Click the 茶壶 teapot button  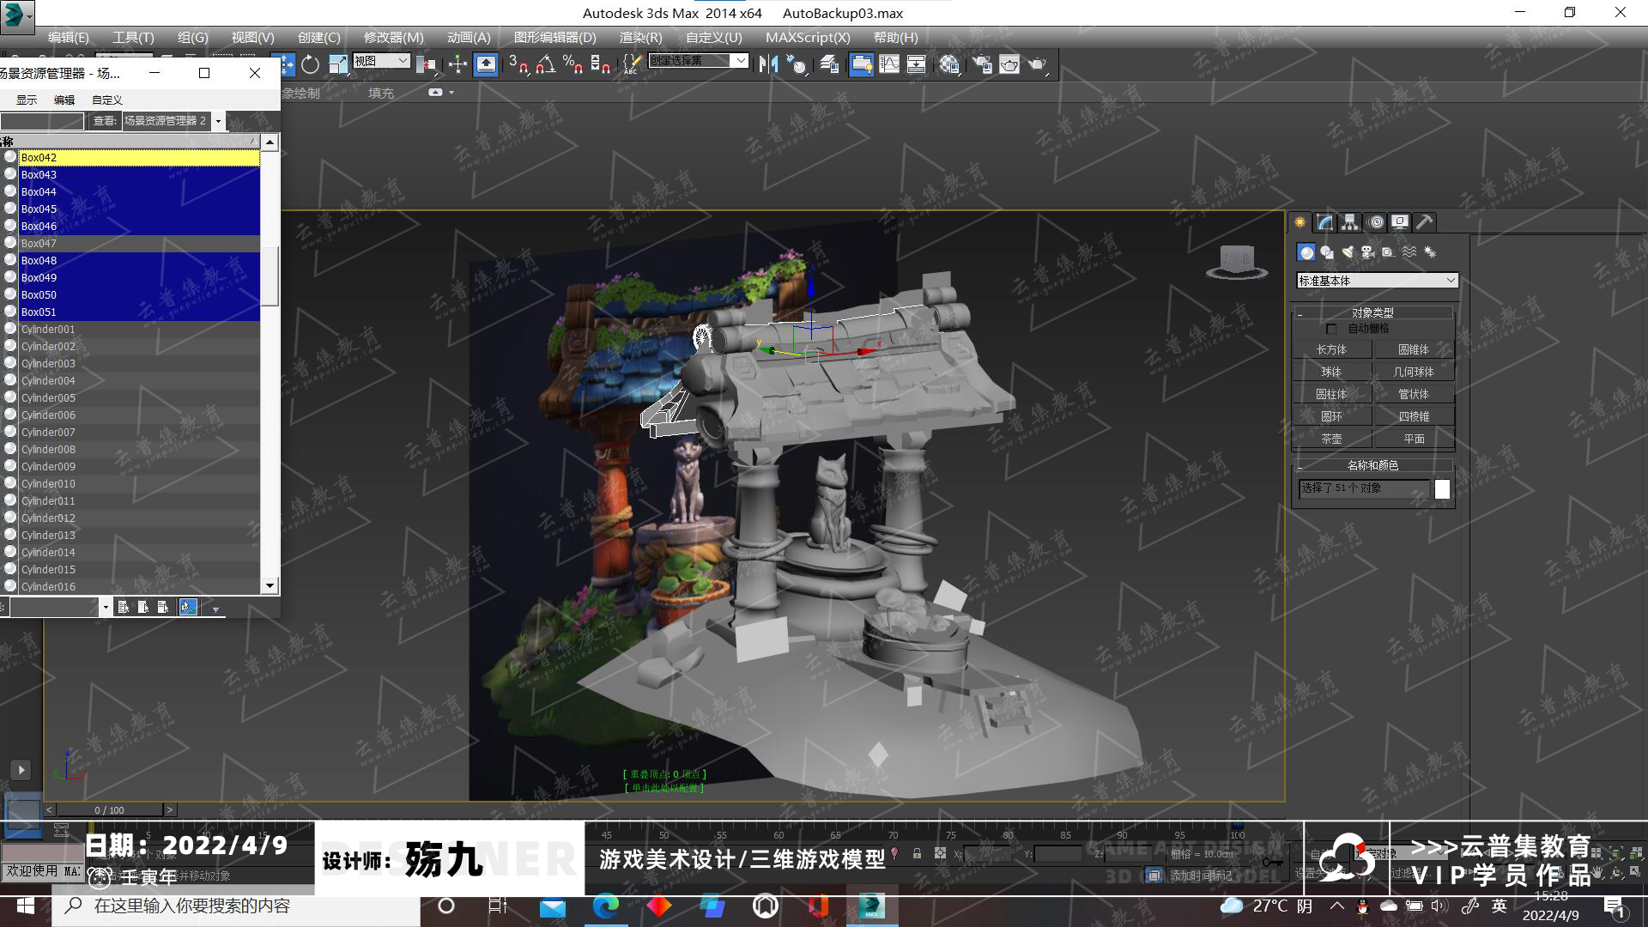(1331, 439)
